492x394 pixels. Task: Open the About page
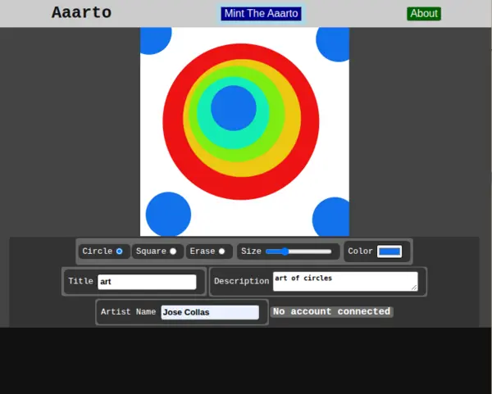(424, 13)
